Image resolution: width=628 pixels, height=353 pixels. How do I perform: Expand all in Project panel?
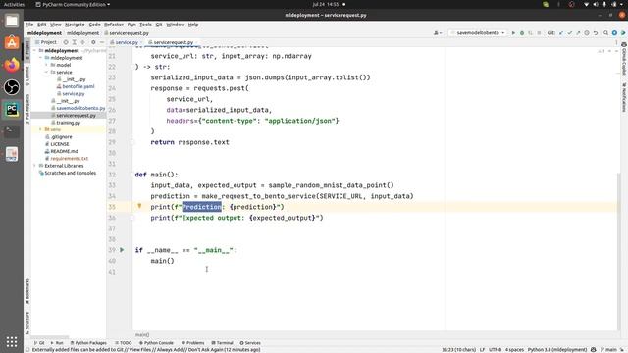pos(75,42)
